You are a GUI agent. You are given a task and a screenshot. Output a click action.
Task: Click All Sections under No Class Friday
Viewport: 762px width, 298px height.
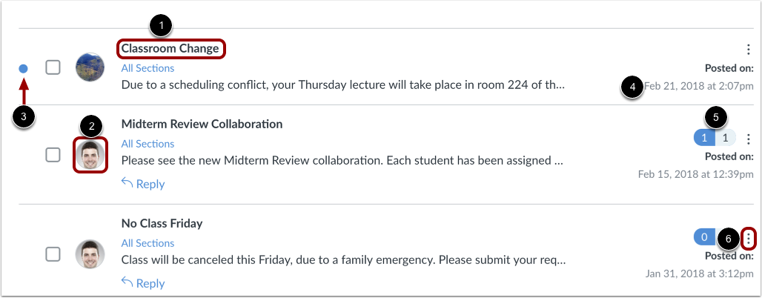(148, 243)
